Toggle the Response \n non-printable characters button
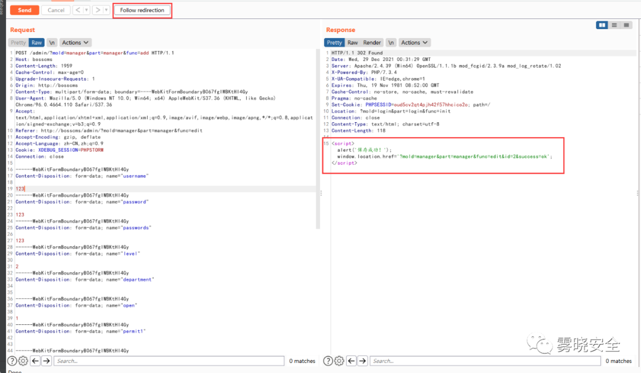The image size is (641, 373). 391,43
